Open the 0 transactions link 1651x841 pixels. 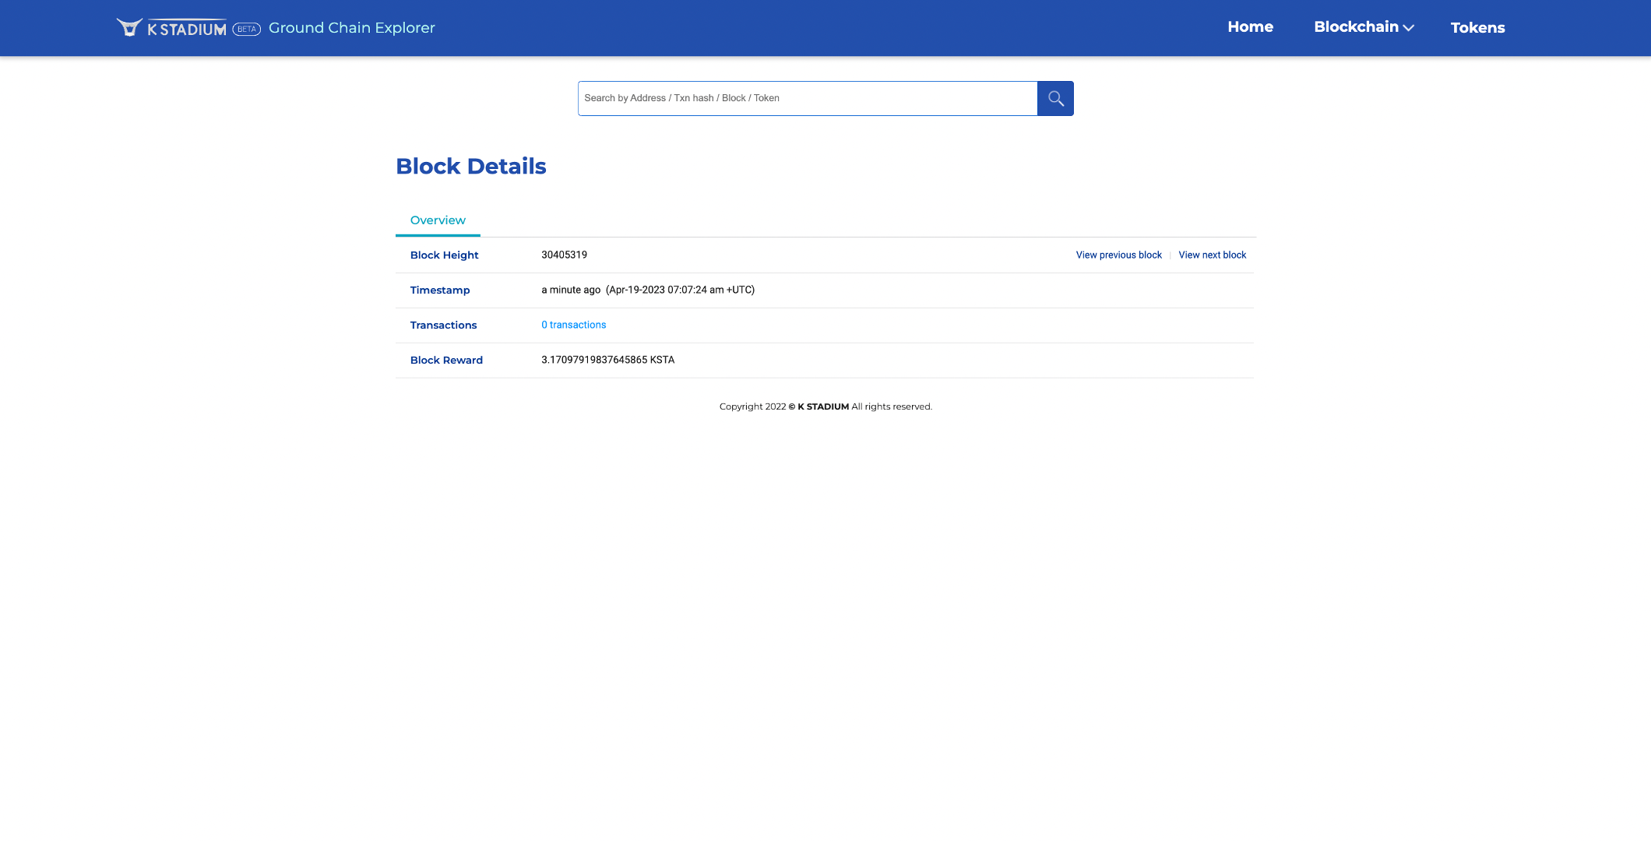pos(573,325)
